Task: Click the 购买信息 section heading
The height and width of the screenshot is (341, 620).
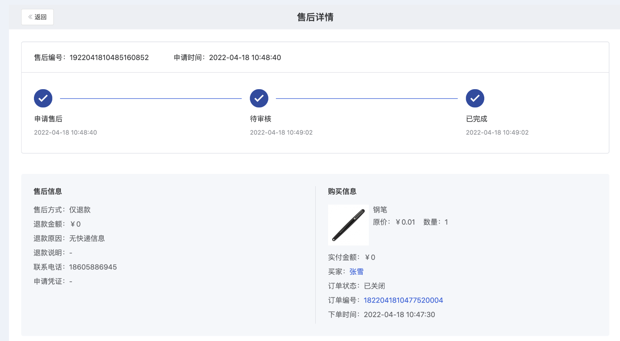Action: (342, 191)
